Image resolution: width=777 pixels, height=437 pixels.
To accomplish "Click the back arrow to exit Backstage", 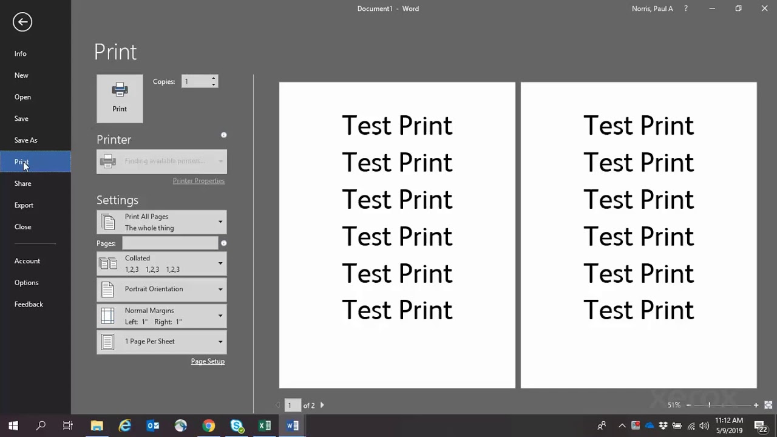I will (x=22, y=22).
